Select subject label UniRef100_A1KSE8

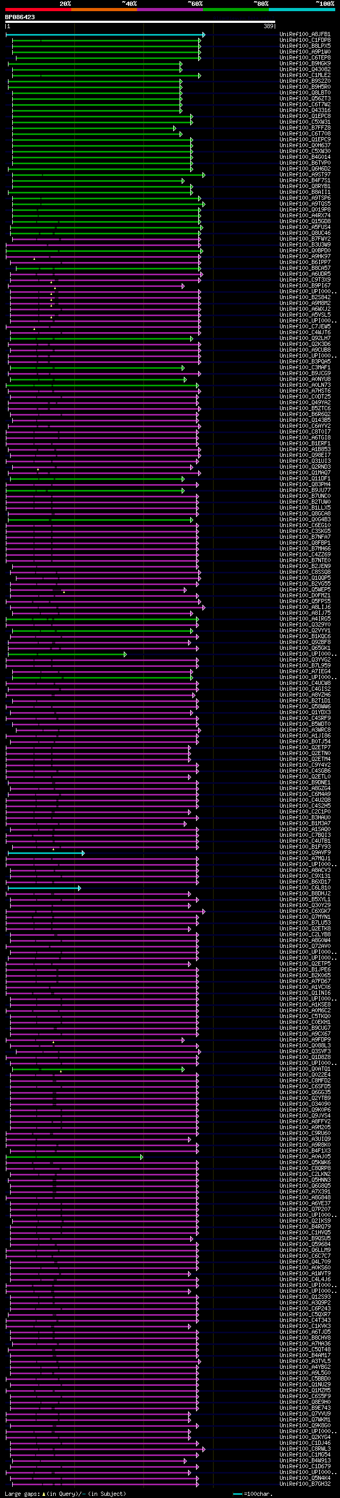(304, 1004)
